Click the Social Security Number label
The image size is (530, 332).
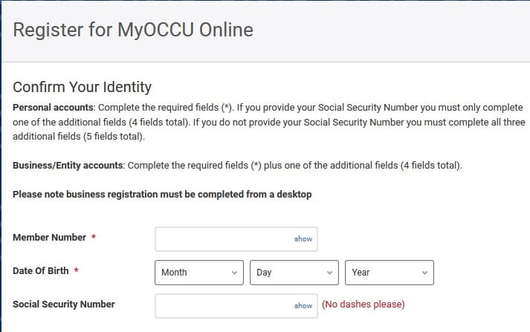pyautogui.click(x=64, y=304)
